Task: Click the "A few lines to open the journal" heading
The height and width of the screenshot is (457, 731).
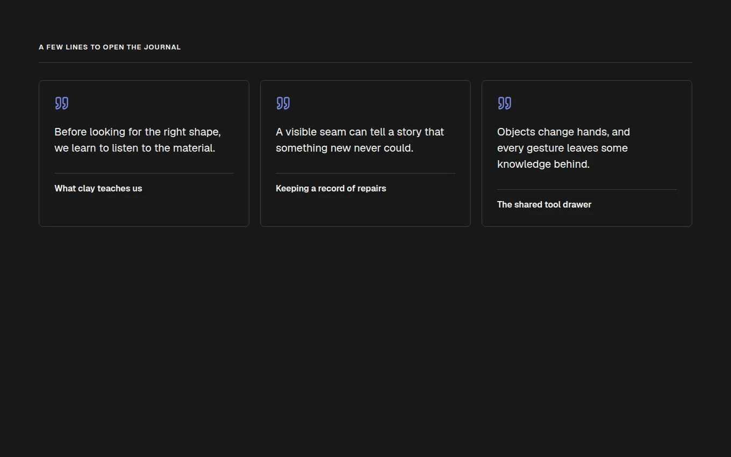Action: pos(110,47)
